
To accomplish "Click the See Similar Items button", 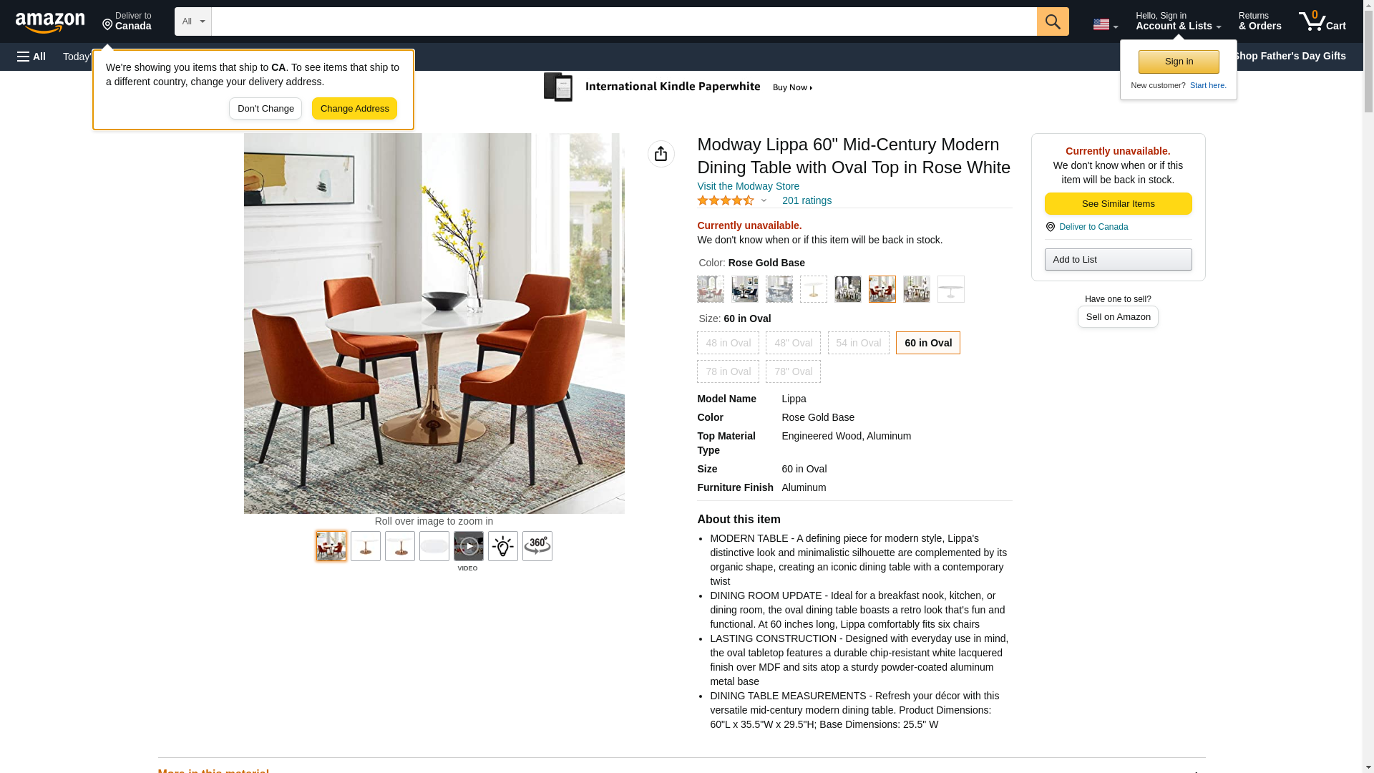I will [x=1117, y=204].
